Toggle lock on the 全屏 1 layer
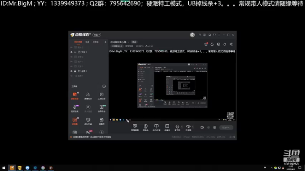 click(x=75, y=71)
